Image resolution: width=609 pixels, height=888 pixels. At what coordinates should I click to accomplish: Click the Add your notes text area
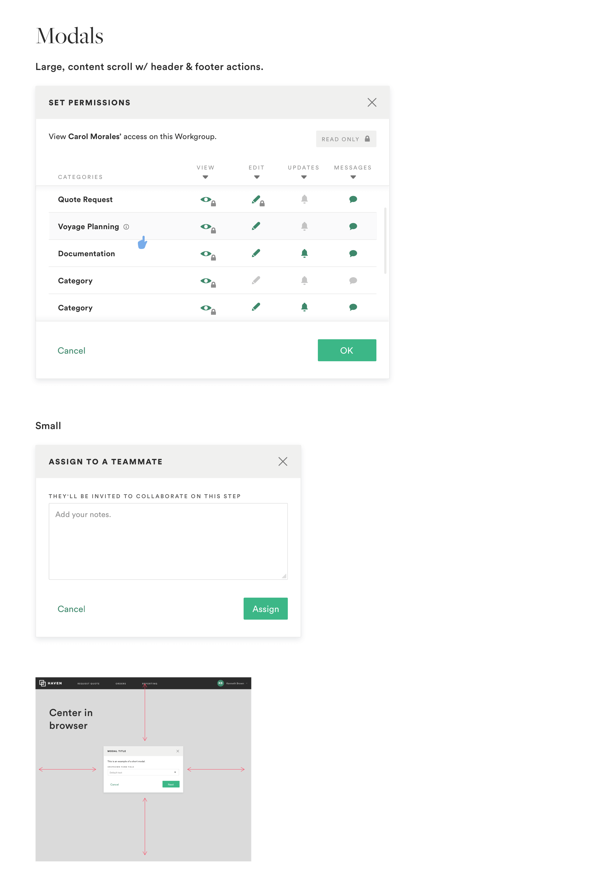pyautogui.click(x=168, y=541)
